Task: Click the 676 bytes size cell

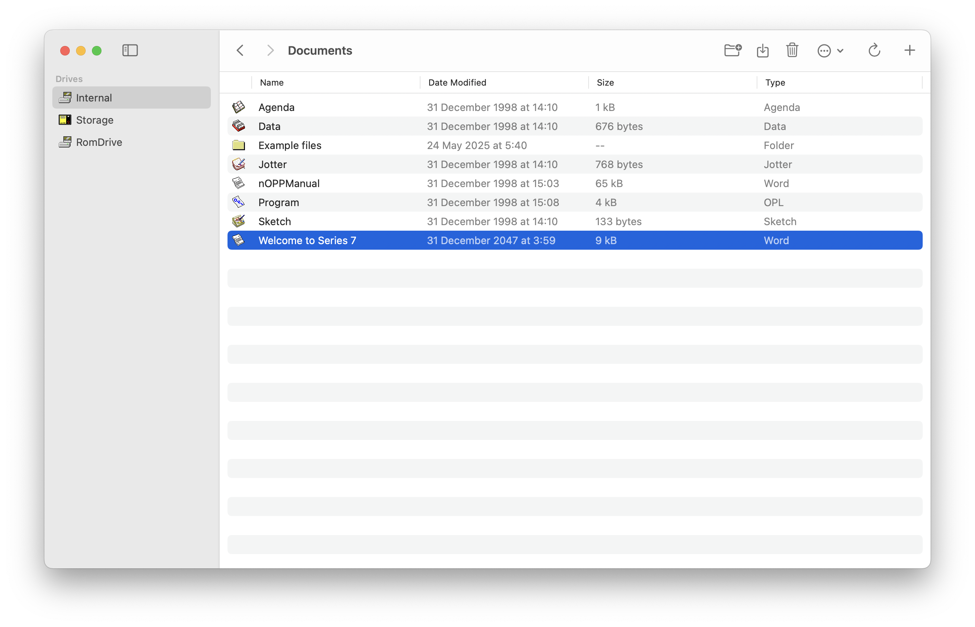Action: pyautogui.click(x=619, y=126)
